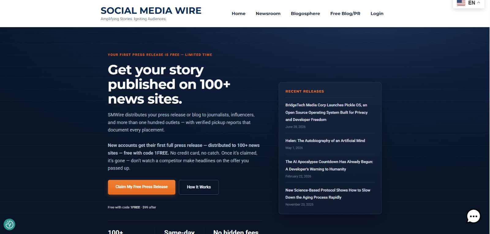Click the February 22, 2026 date
Screen dimensions: 490x234
tap(298, 176)
